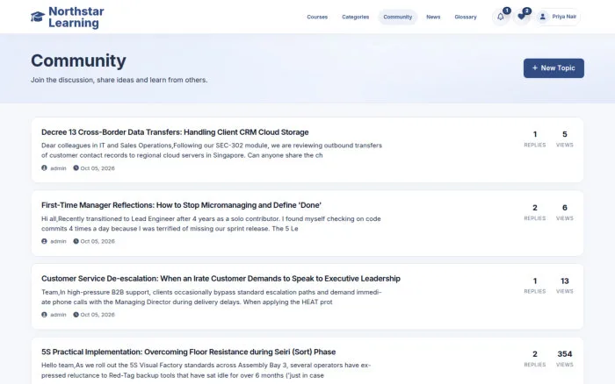Open Customer Service De-escalation topic
615x384 pixels.
click(221, 279)
